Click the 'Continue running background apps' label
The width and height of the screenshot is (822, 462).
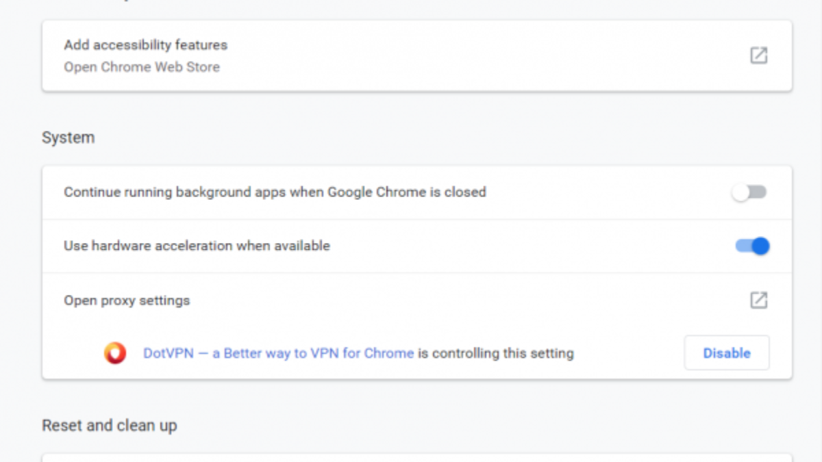coord(275,192)
